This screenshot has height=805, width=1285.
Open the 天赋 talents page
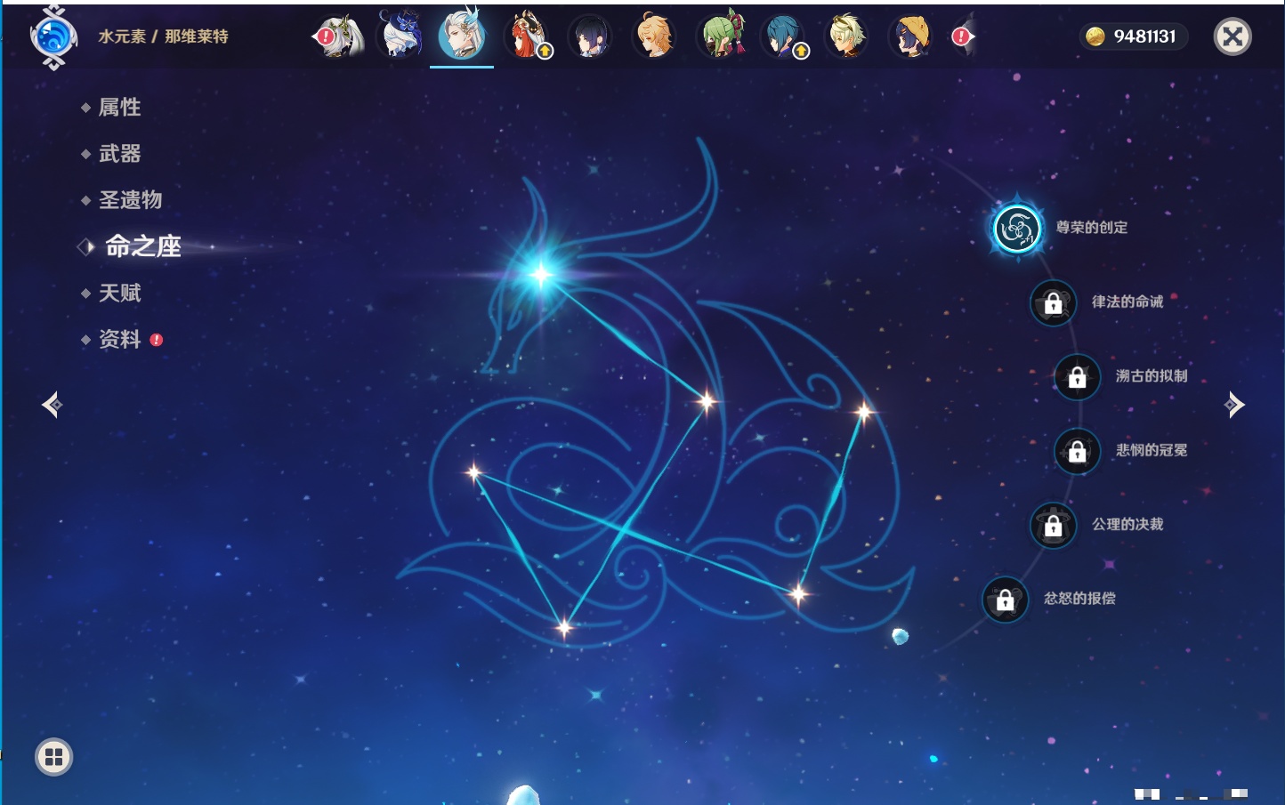click(x=119, y=293)
